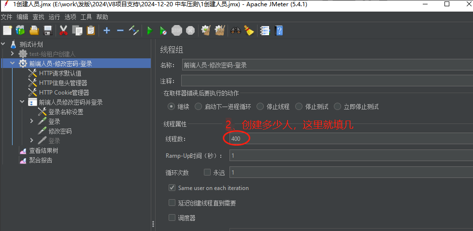This screenshot has height=231, width=473.
Task: Open the 文件 menu
Action: [7, 17]
